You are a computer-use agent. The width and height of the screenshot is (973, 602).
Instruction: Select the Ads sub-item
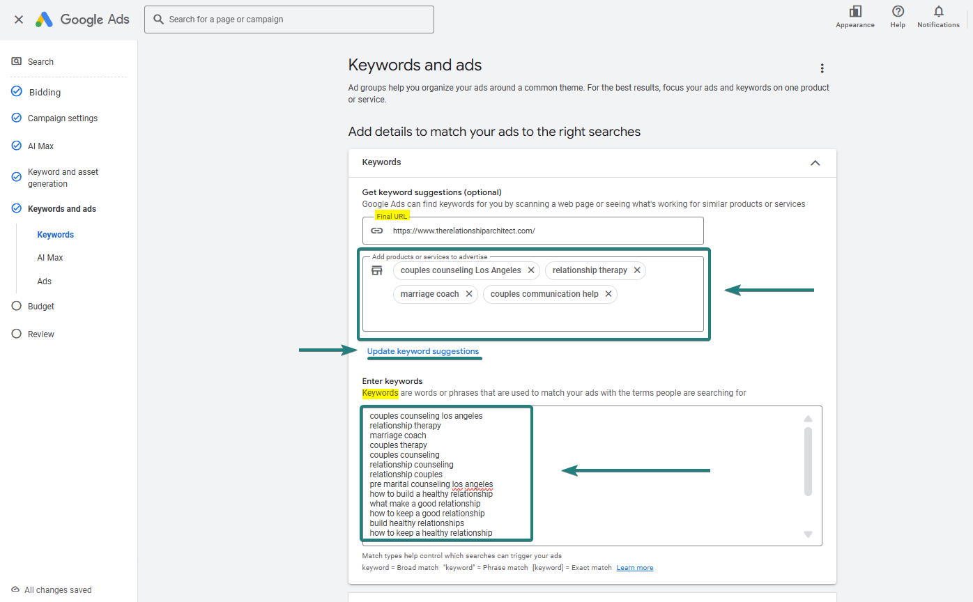(x=45, y=281)
